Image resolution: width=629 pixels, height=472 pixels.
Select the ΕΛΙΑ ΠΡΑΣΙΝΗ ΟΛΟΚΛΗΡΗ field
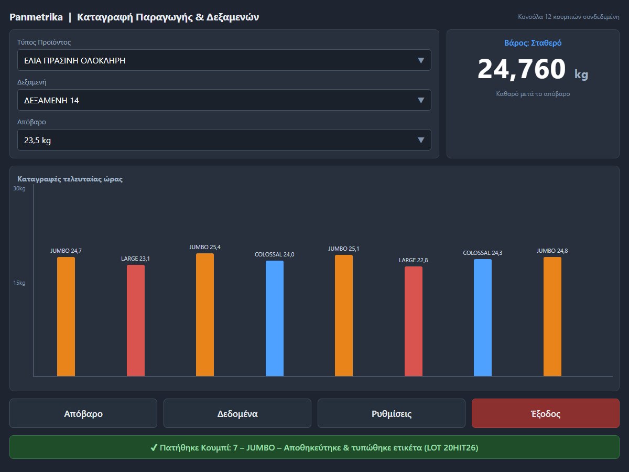click(x=224, y=60)
